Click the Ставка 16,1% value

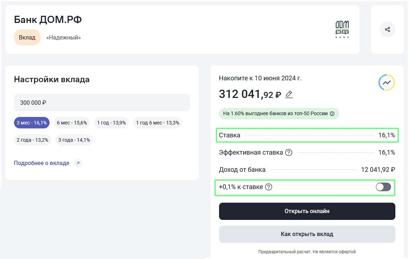tap(387, 135)
